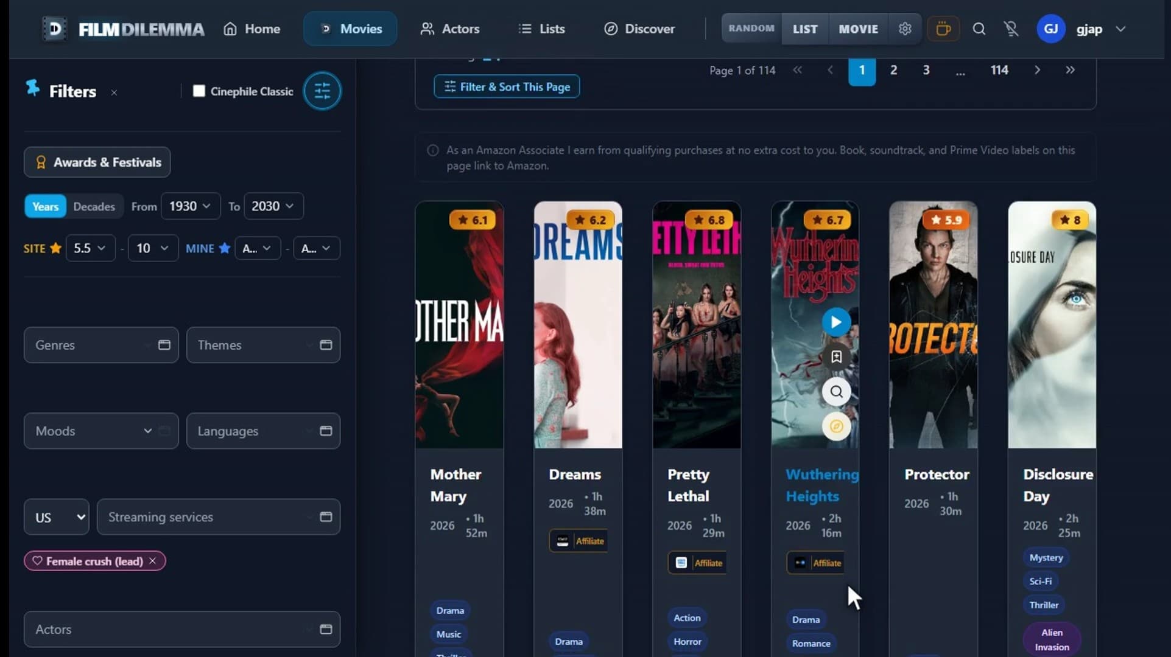Go to the Home nav item

click(252, 29)
